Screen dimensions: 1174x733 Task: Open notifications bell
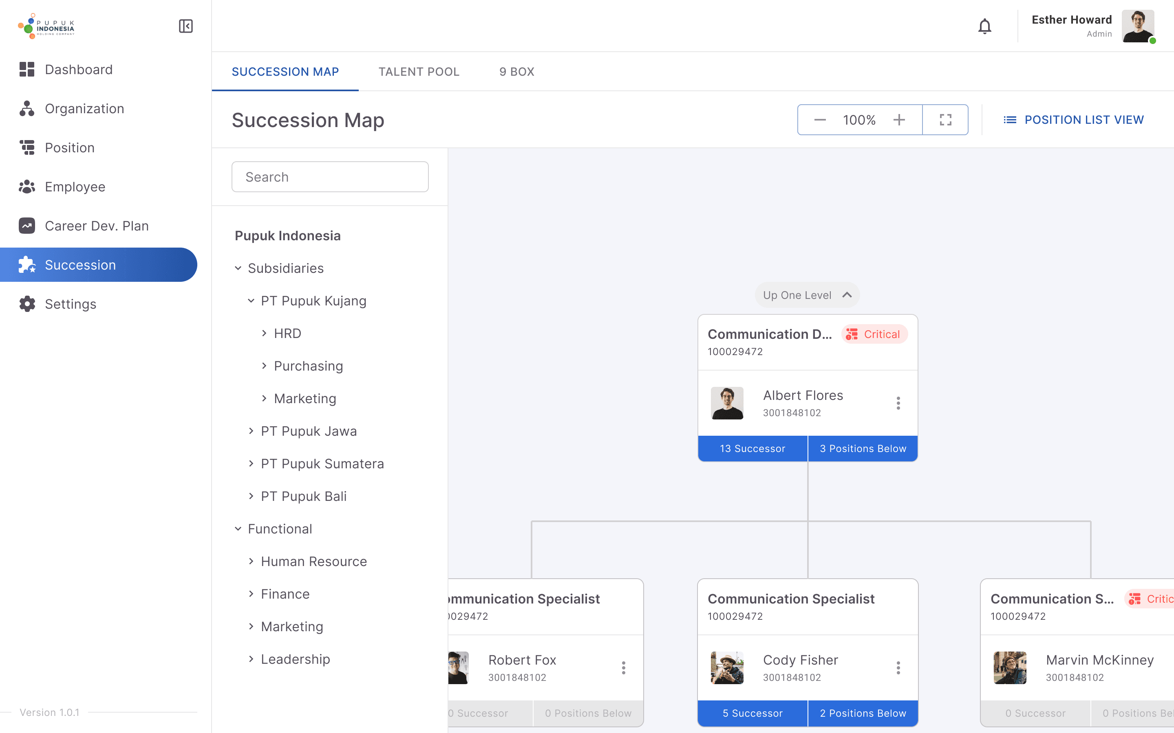coord(984,26)
